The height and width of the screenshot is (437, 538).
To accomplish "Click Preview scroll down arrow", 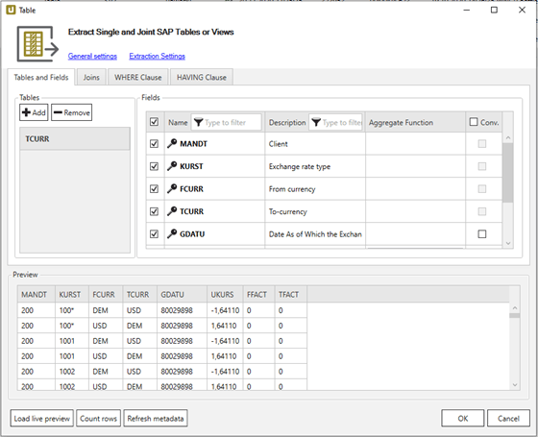I will click(515, 385).
